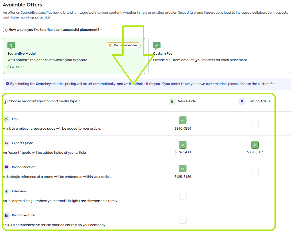This screenshot has height=237, width=294.
Task: Uncheck Expert Quote for Existing Article
Action: click(255, 145)
